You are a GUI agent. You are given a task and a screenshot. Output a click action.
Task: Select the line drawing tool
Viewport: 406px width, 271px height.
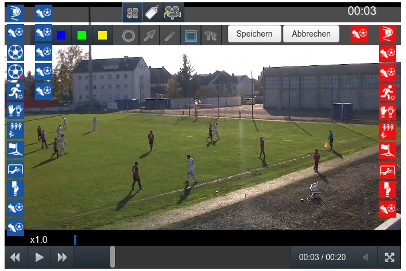click(170, 36)
